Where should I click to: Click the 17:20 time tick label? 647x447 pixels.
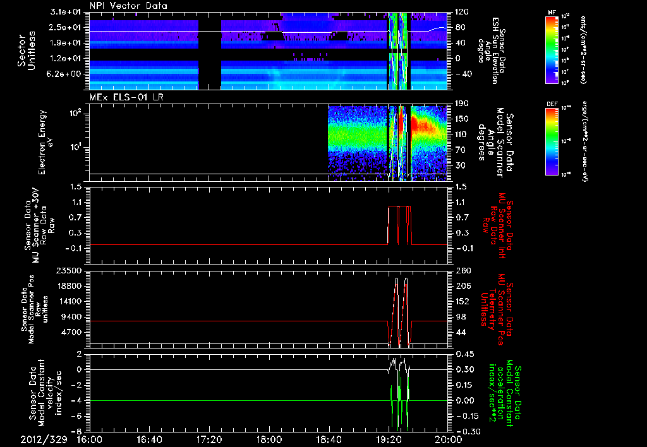[x=209, y=439]
